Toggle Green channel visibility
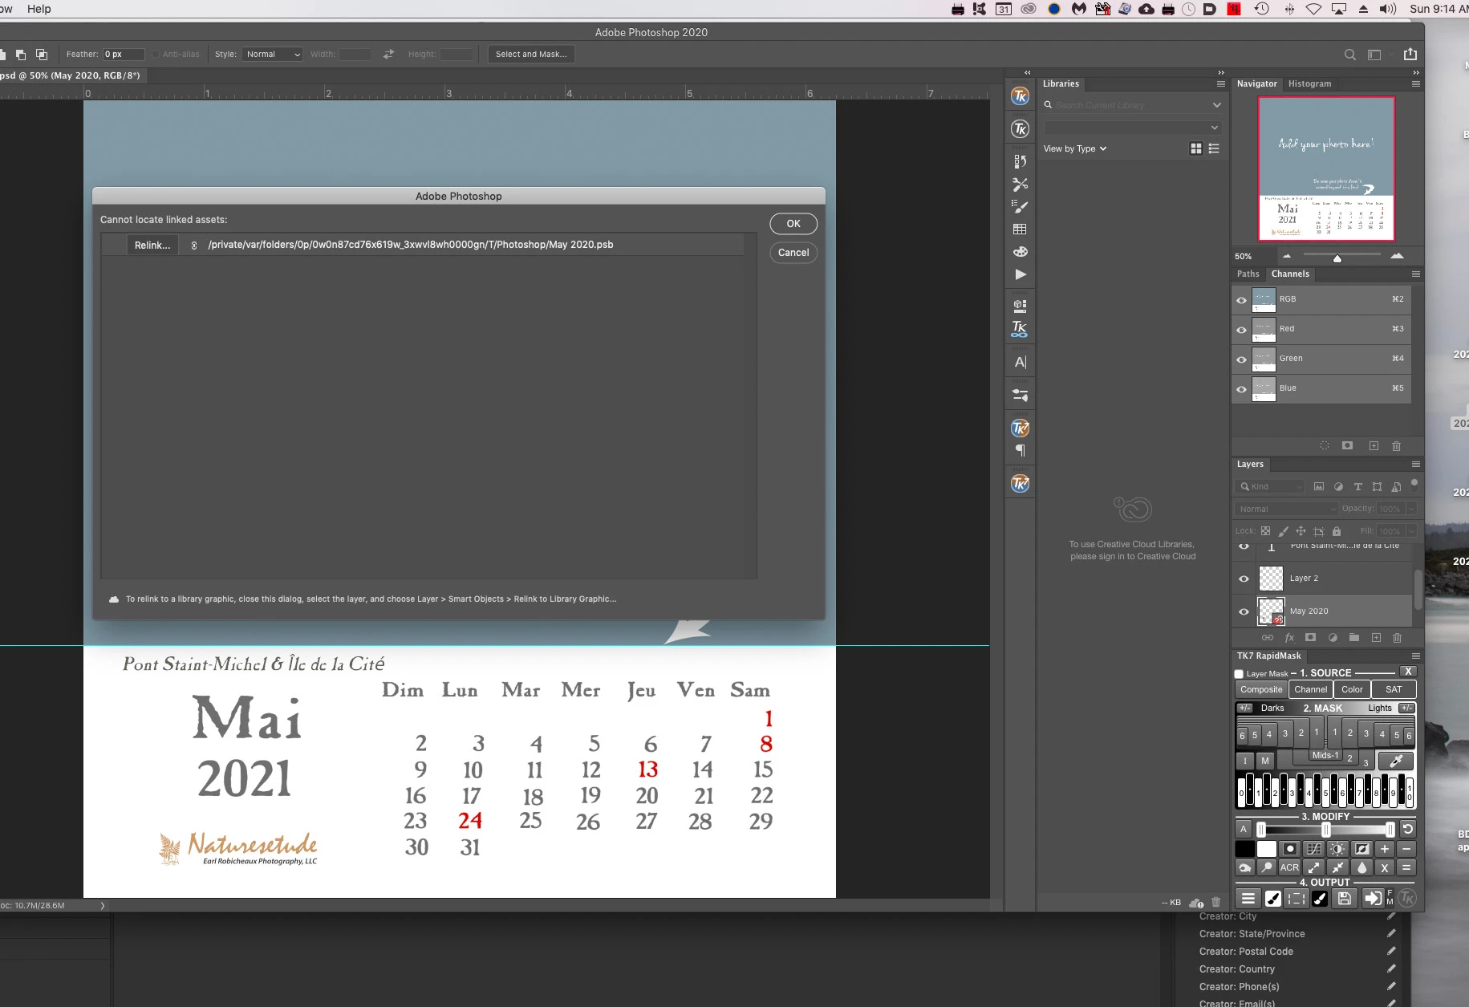This screenshot has width=1469, height=1007. (1241, 359)
